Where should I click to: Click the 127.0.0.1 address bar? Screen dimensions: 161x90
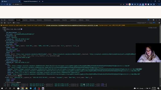66,4
